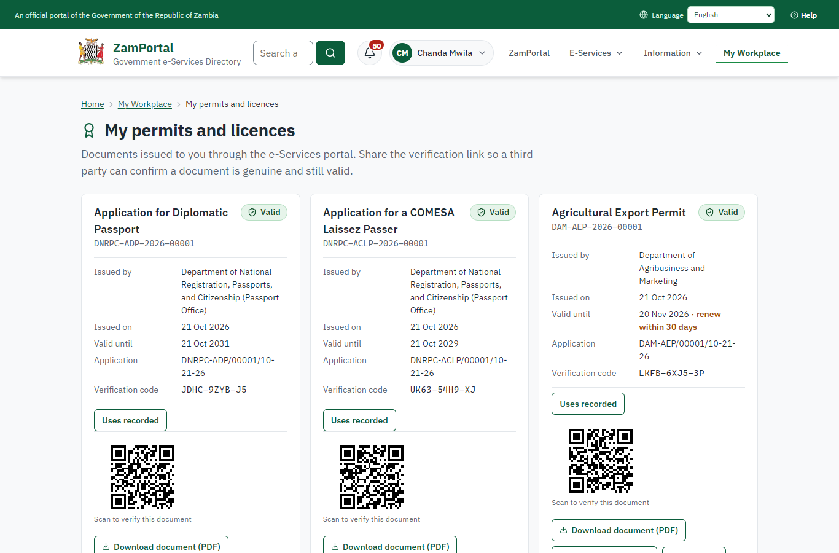Image resolution: width=839 pixels, height=553 pixels.
Task: Click the green search magnifier button
Action: tap(330, 53)
